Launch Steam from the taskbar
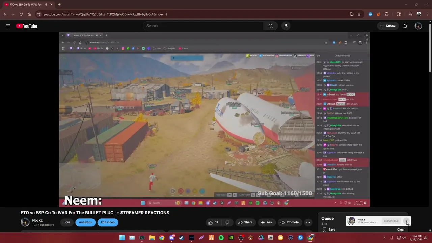432x243 pixels. [x=182, y=238]
